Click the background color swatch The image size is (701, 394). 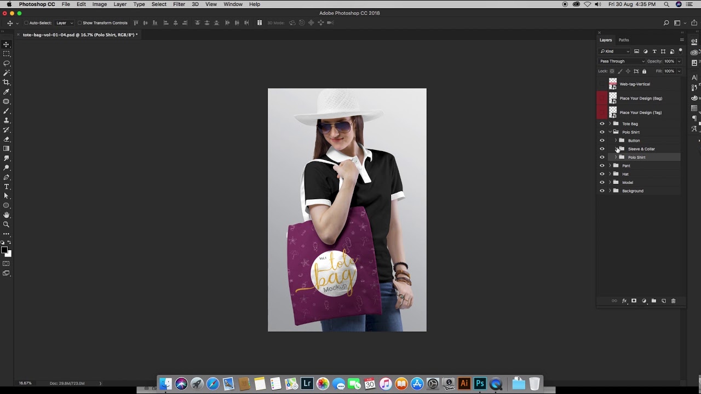(x=8, y=253)
